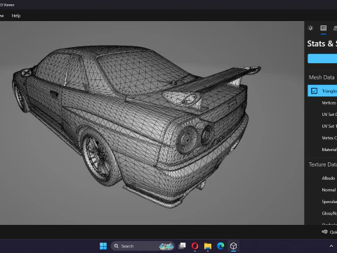337x253 pixels.
Task: Select Albedo under Texture Data
Action: click(x=329, y=179)
